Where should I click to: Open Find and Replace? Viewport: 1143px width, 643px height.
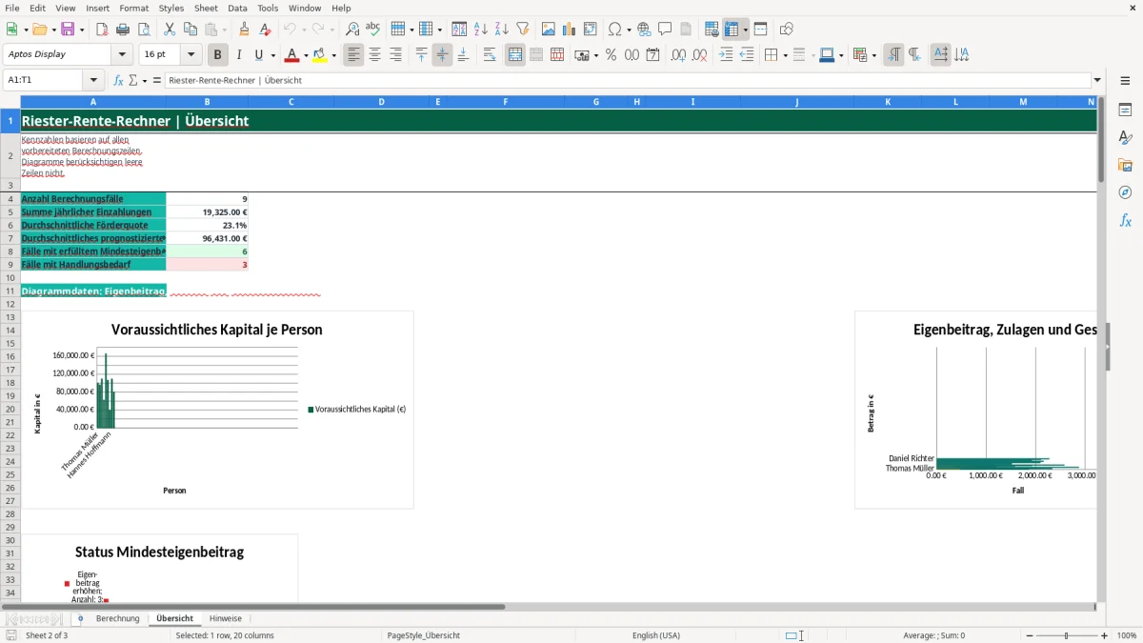coord(352,30)
